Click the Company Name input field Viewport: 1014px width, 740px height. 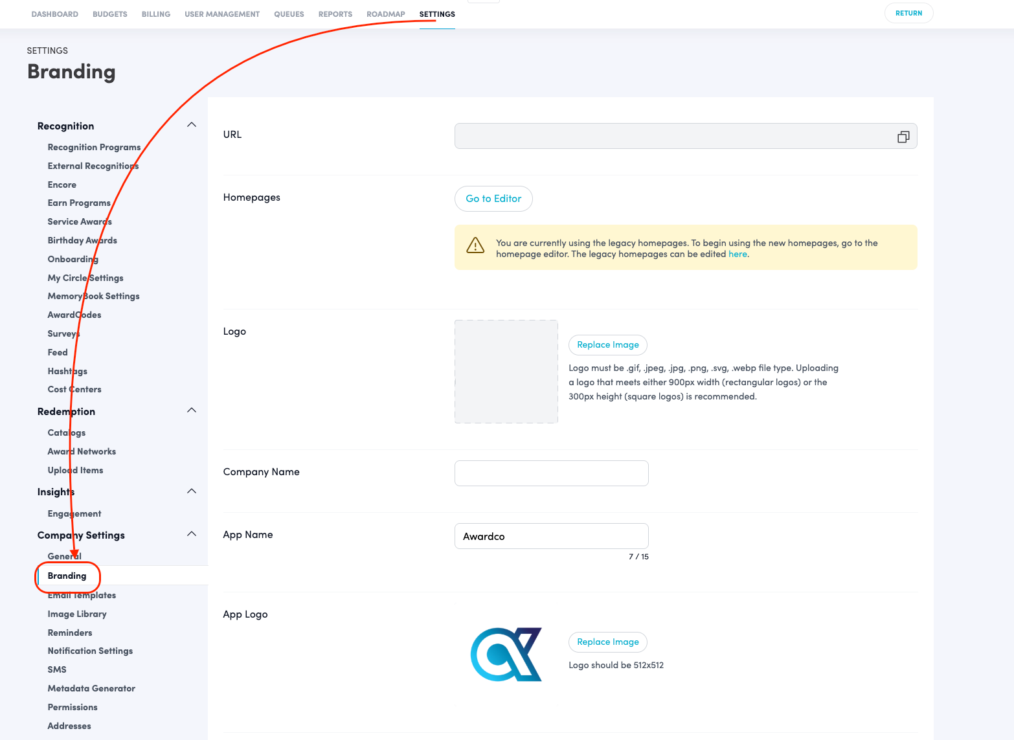pyautogui.click(x=551, y=473)
